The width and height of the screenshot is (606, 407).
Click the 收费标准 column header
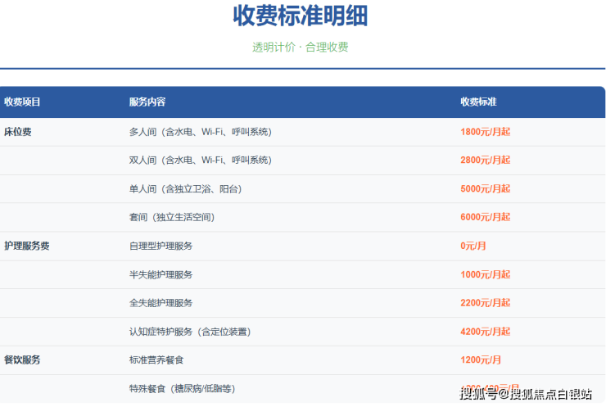[x=478, y=102]
